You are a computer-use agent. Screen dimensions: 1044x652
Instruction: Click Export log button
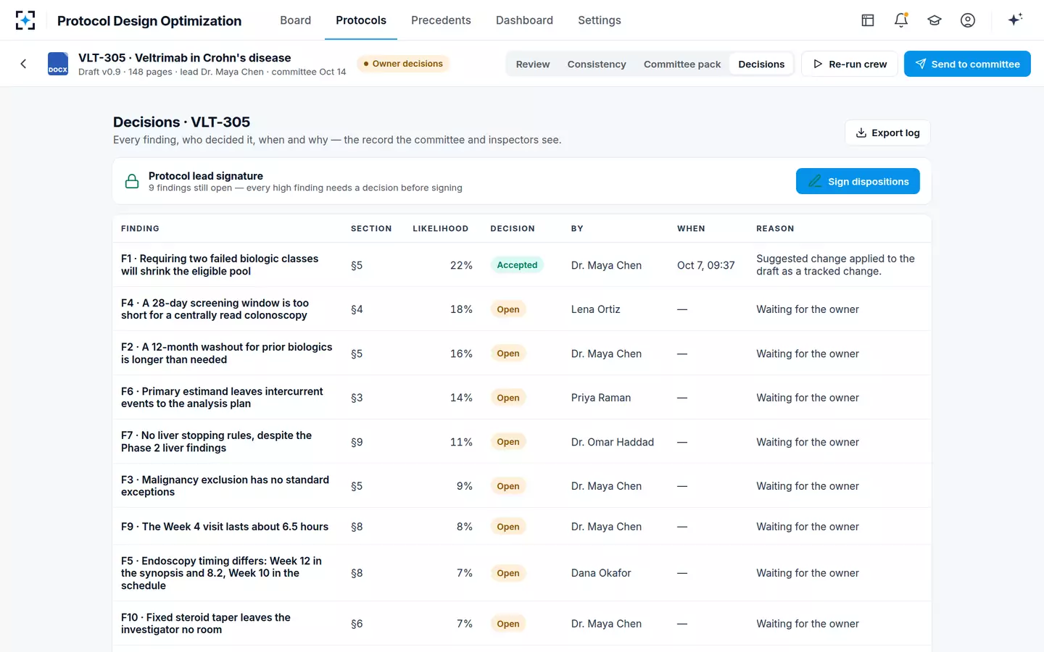(x=887, y=133)
